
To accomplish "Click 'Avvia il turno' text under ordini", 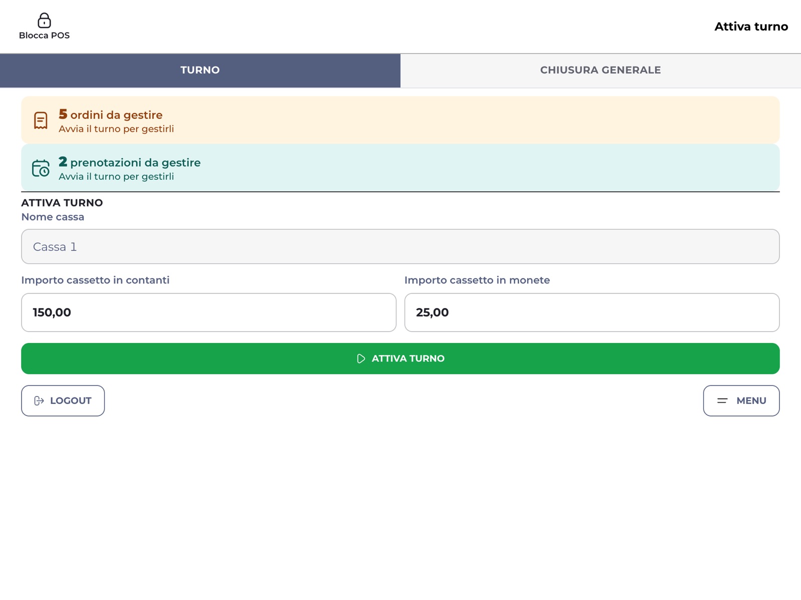I will click(116, 129).
